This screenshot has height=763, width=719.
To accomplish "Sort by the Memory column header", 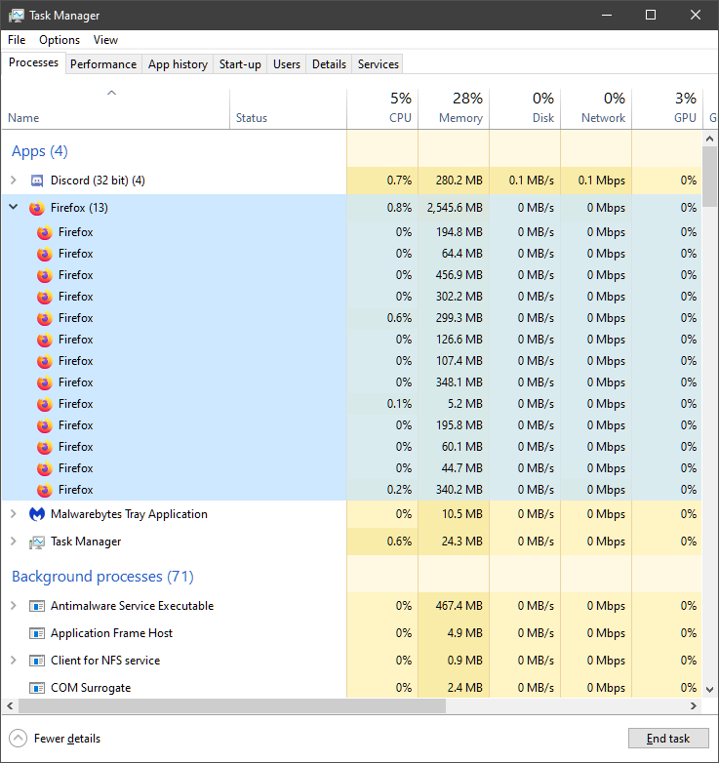I will point(454,108).
